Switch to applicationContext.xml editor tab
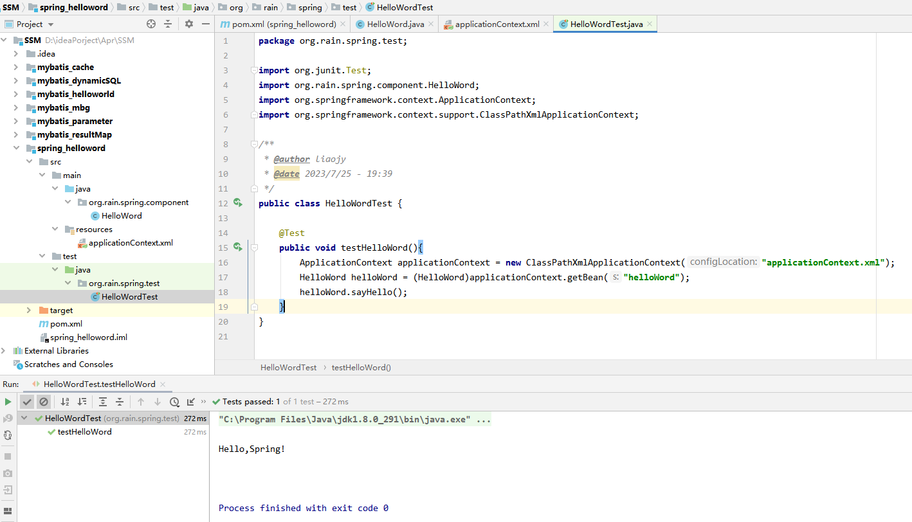This screenshot has width=912, height=522. 497,24
